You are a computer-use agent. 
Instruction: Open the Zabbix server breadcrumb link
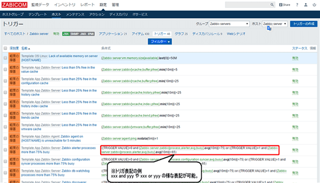39,34
